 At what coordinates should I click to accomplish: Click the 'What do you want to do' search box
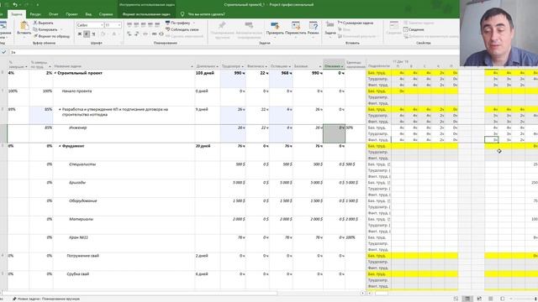point(206,14)
